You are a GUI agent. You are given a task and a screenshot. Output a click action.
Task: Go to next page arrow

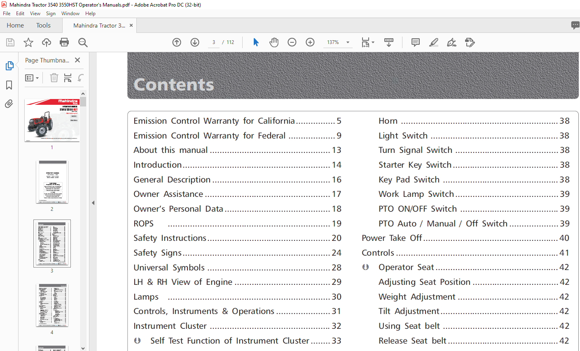point(195,42)
